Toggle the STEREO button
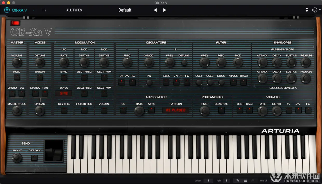Screen dimensions: 322x184 point(35,93)
